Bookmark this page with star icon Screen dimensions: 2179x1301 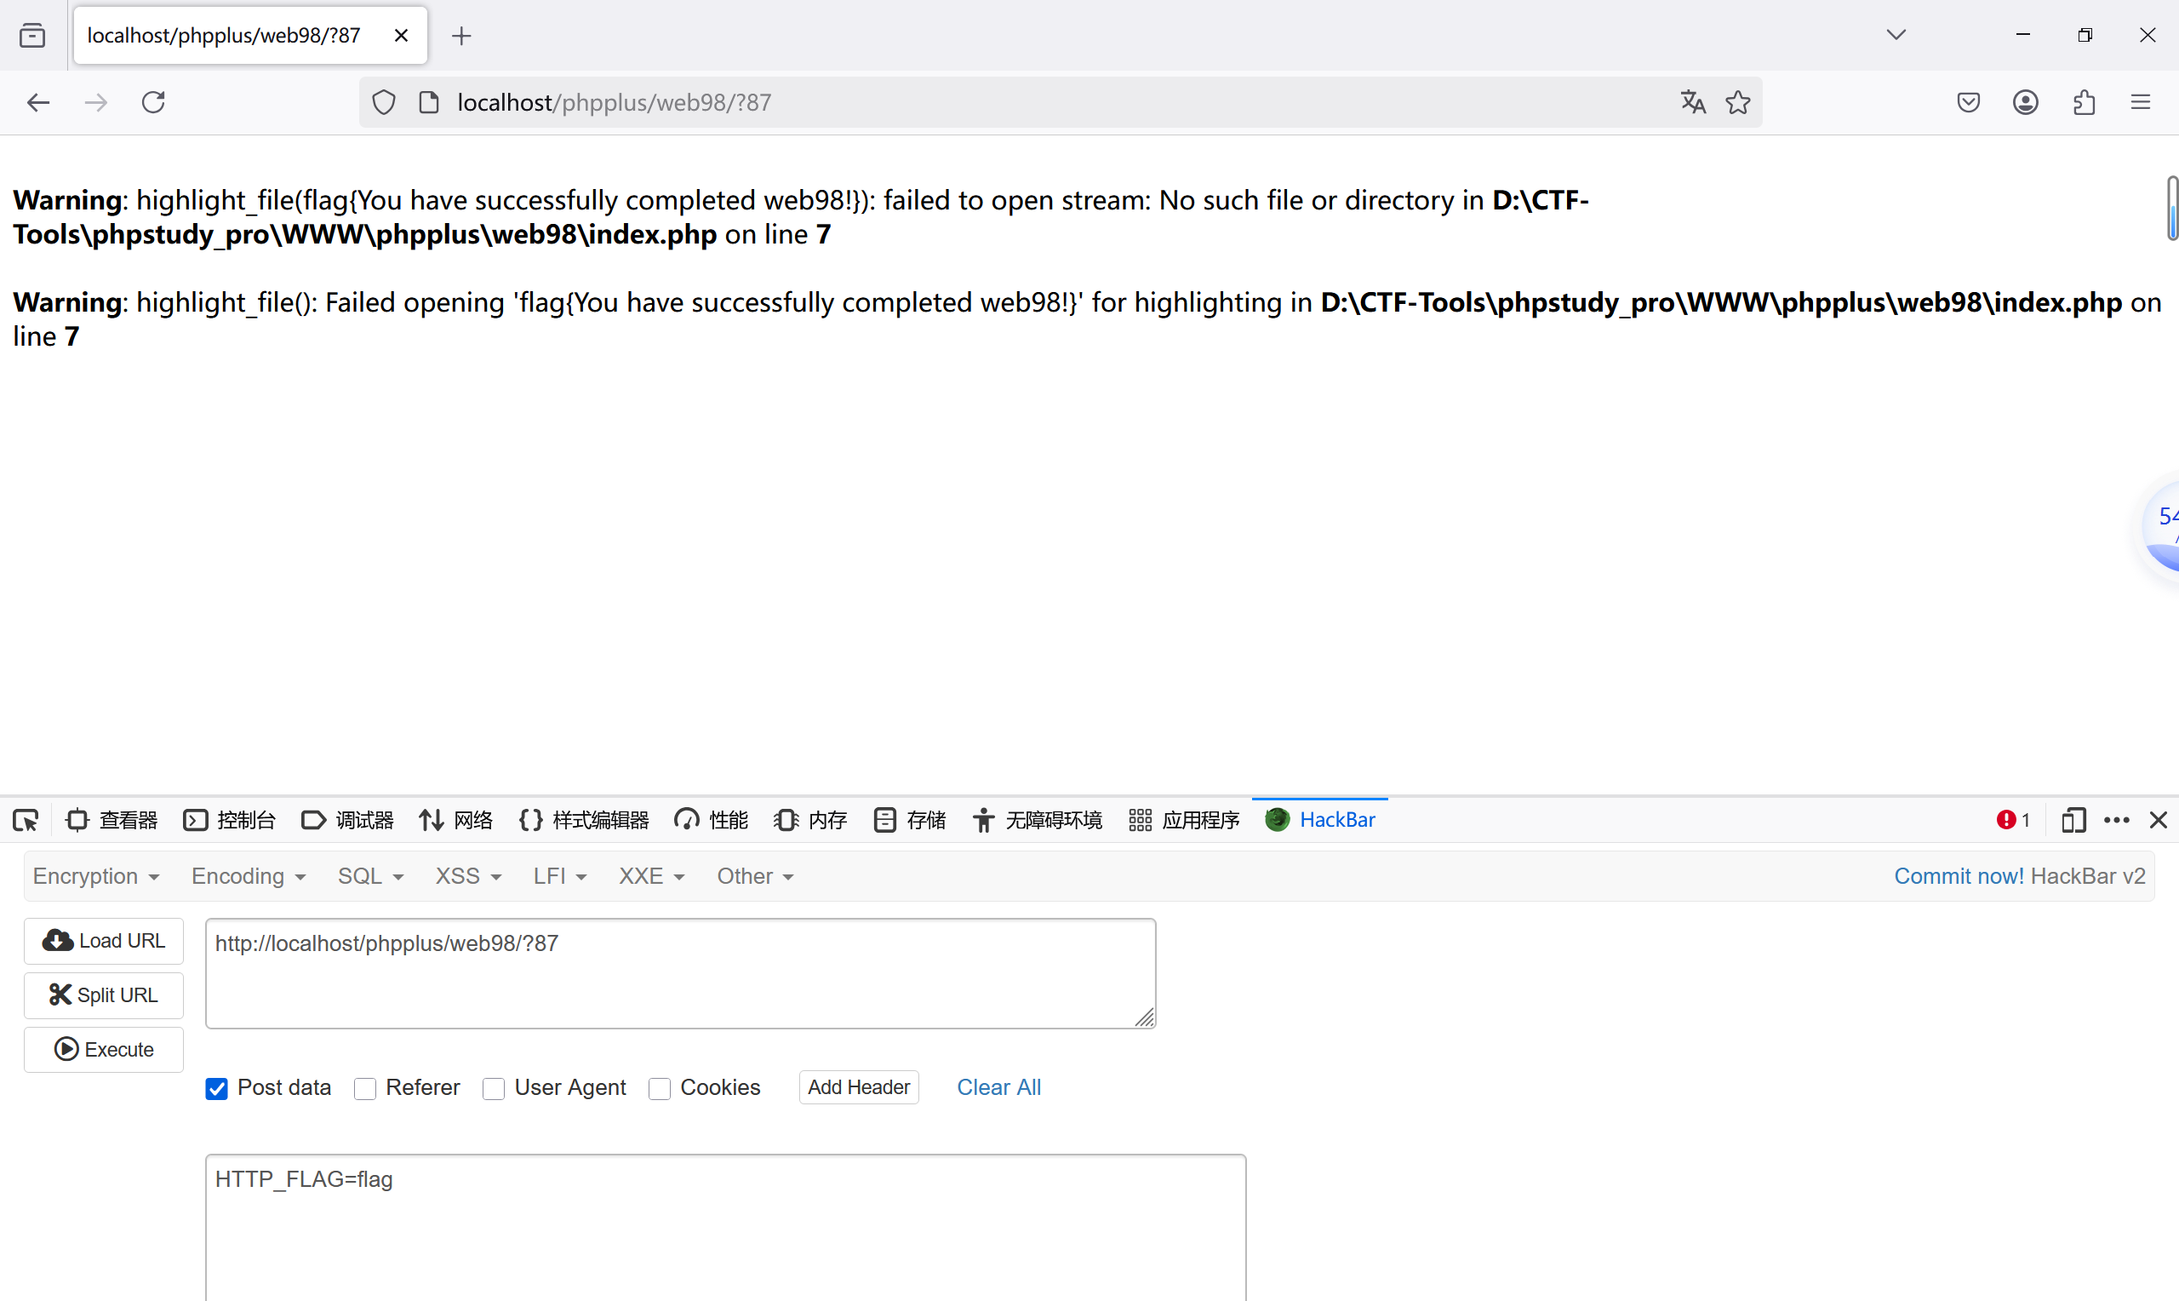(x=1738, y=102)
